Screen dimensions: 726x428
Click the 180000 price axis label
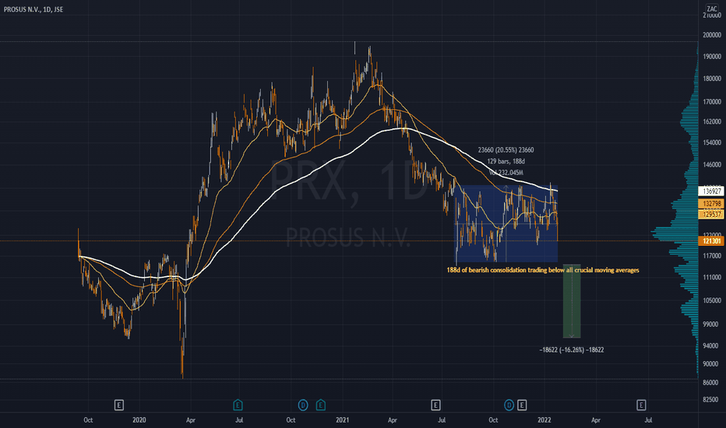point(712,79)
